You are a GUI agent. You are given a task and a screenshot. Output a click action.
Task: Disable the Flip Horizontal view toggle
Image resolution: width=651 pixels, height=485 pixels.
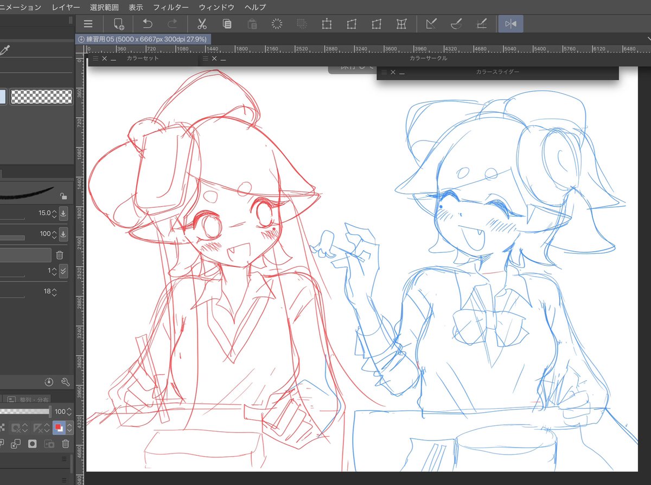pos(511,23)
